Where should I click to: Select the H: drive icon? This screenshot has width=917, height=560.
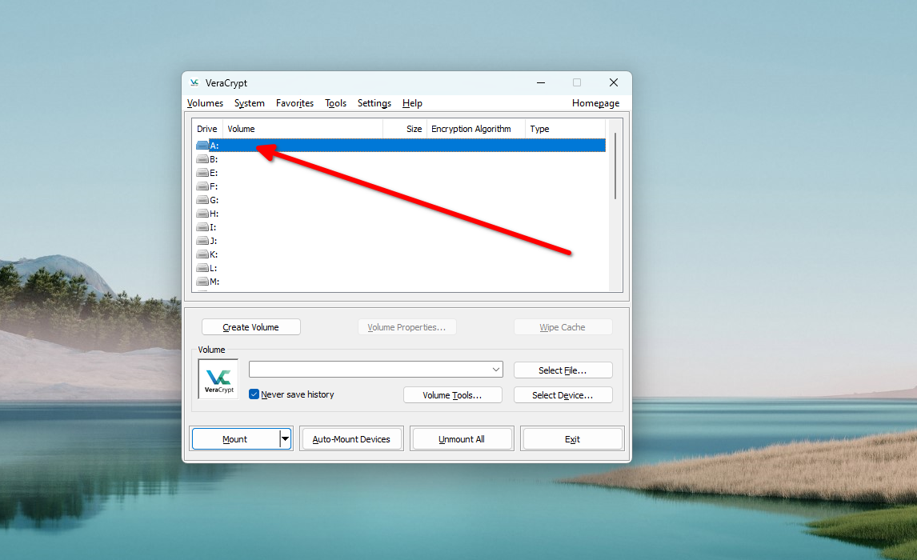pyautogui.click(x=202, y=214)
